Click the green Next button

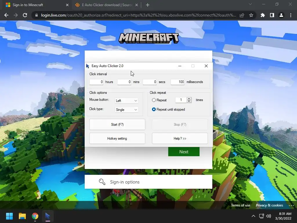click(184, 152)
